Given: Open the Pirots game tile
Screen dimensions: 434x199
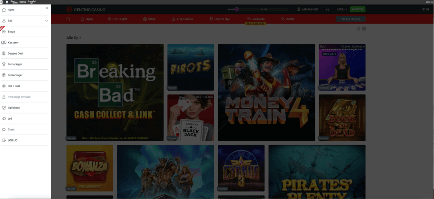Looking at the screenshot, I should point(191,67).
